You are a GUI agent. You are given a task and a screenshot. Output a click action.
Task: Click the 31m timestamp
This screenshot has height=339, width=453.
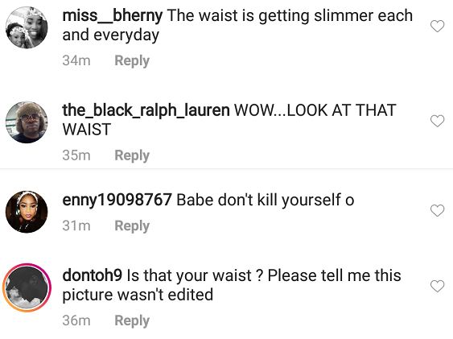(x=76, y=225)
